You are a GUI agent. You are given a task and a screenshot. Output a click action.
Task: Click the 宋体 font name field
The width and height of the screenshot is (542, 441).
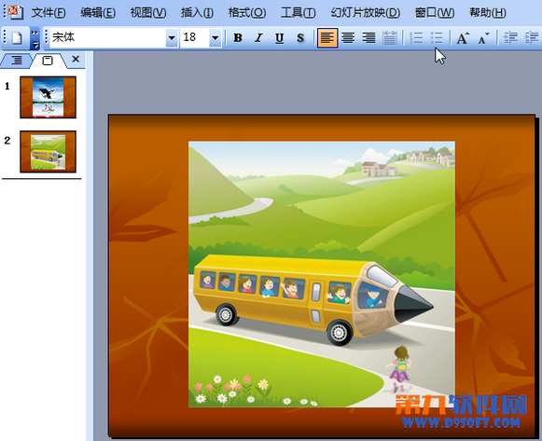pyautogui.click(x=108, y=37)
